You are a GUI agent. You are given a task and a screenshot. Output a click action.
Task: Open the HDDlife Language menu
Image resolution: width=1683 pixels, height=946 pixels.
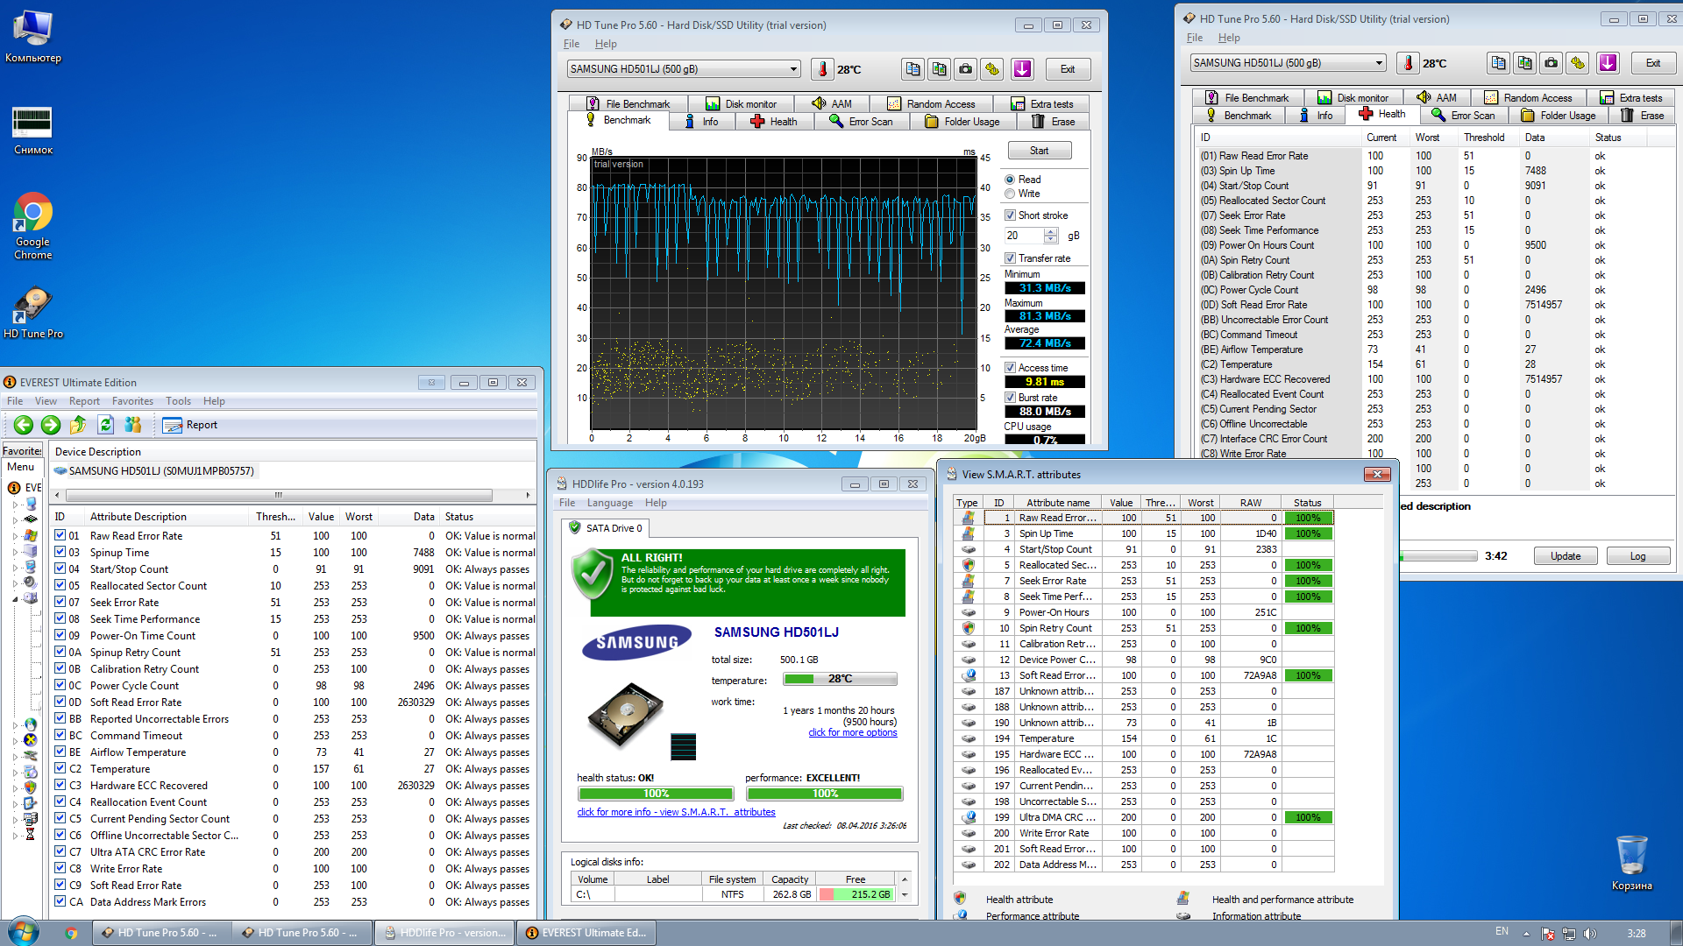pyautogui.click(x=609, y=503)
